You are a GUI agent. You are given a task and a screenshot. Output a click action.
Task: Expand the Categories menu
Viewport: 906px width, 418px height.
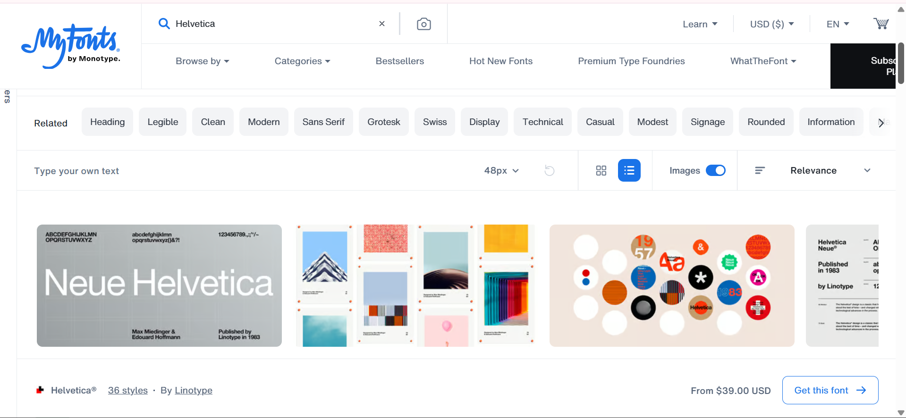pos(303,61)
